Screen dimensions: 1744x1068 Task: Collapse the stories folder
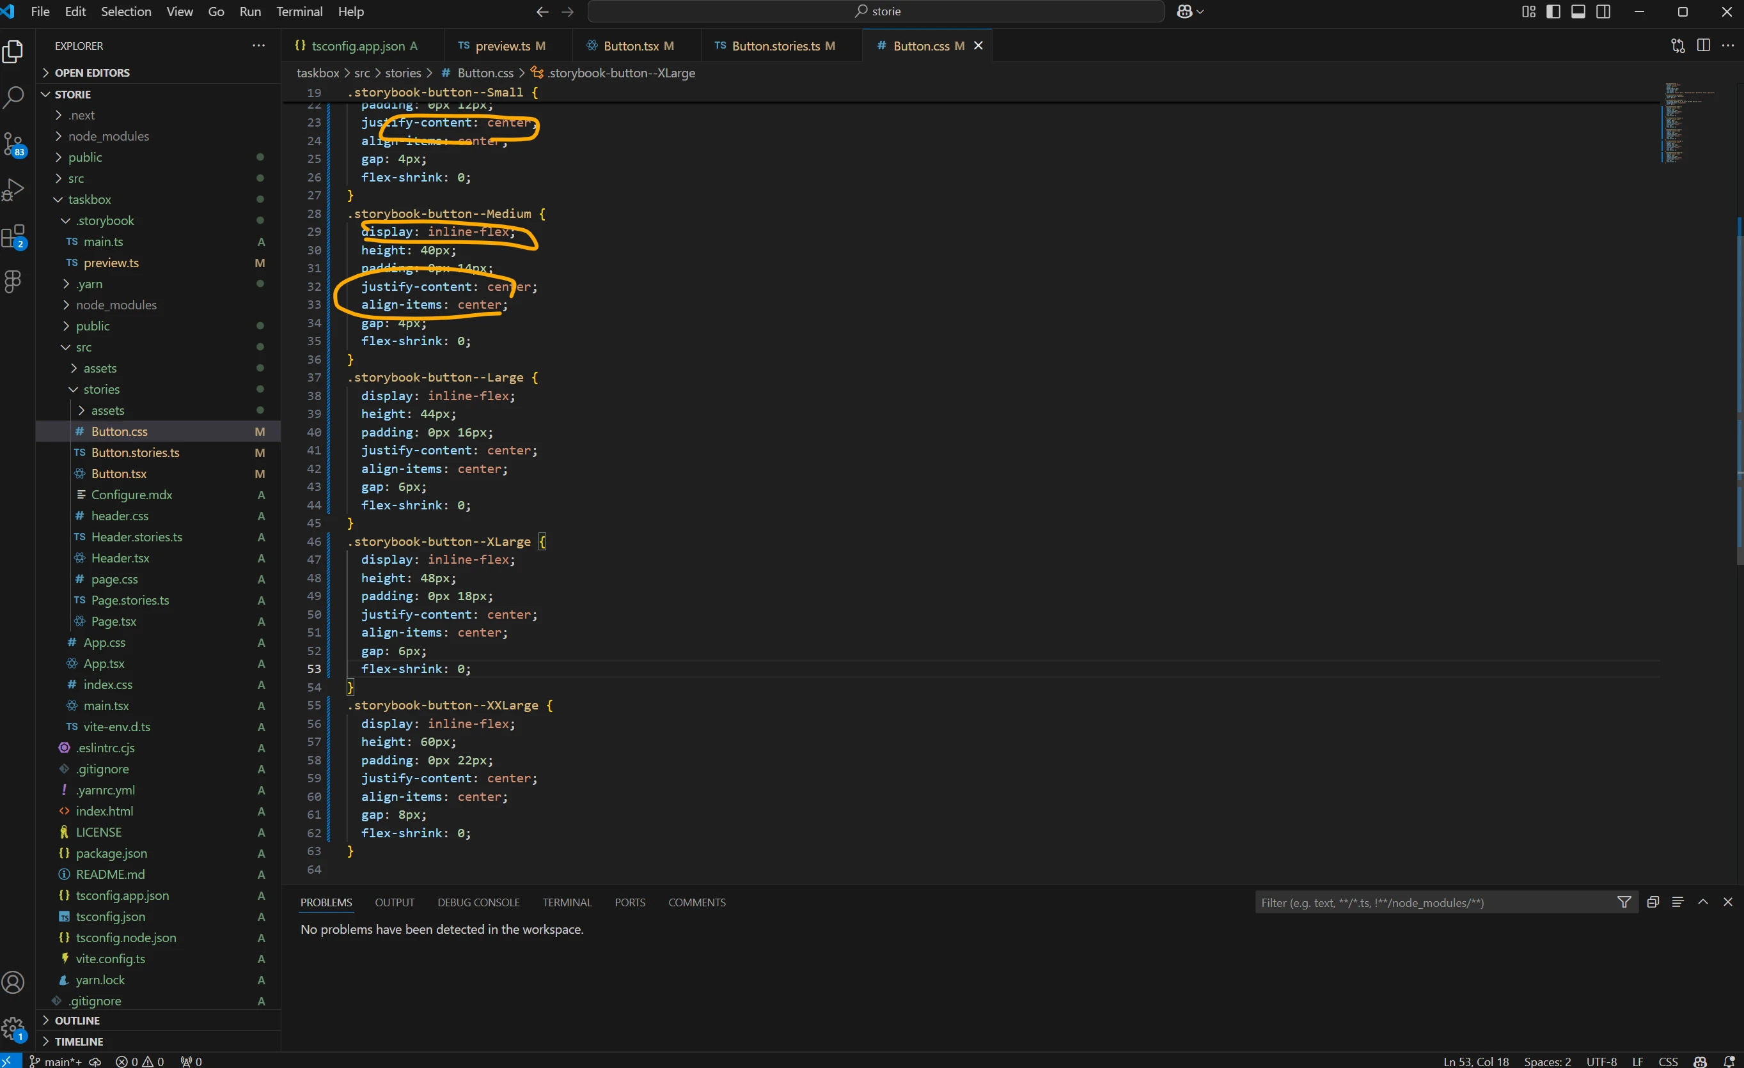[x=159, y=389]
